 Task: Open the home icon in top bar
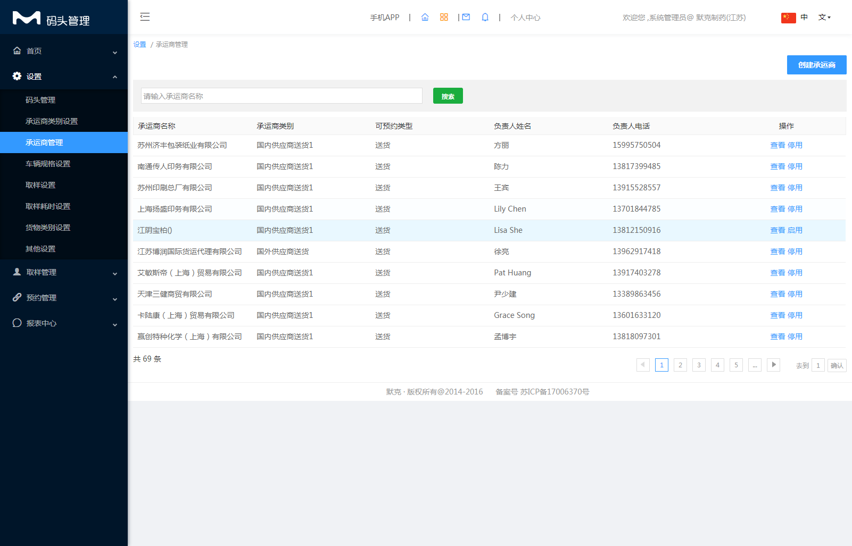(425, 18)
